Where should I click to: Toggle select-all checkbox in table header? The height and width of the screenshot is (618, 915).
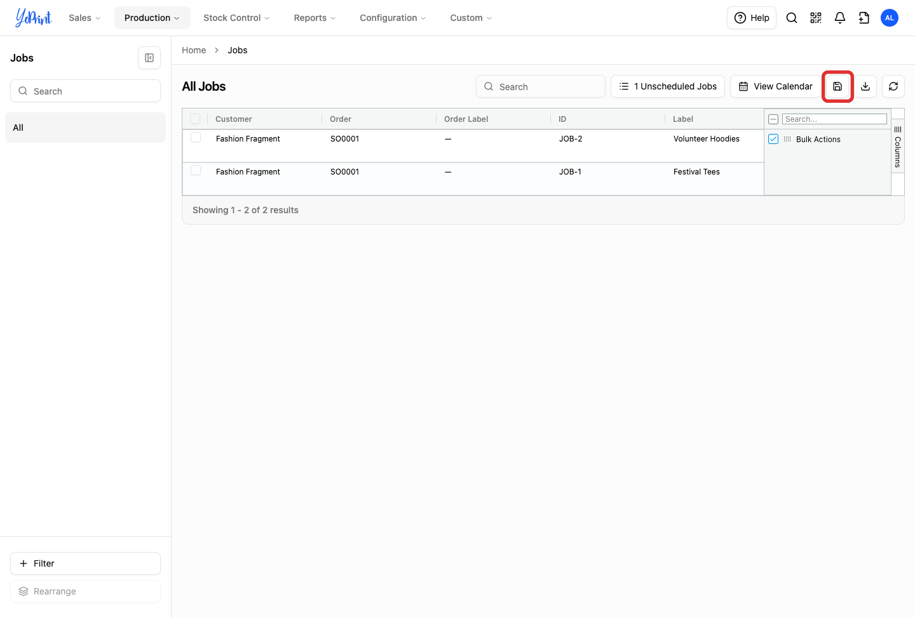tap(195, 119)
